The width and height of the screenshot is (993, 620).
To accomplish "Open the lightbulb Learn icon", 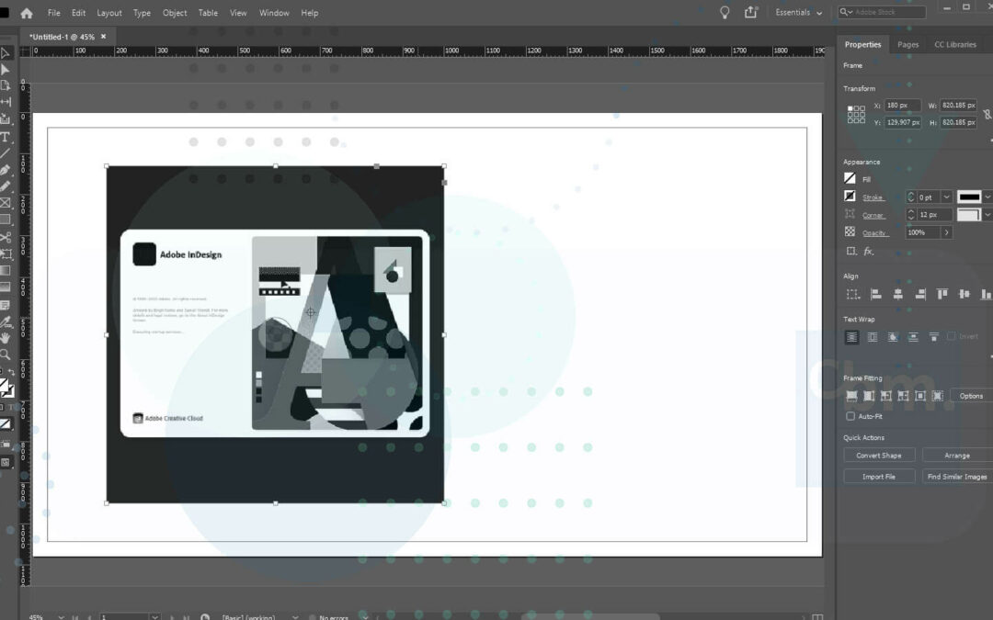I will pyautogui.click(x=725, y=13).
